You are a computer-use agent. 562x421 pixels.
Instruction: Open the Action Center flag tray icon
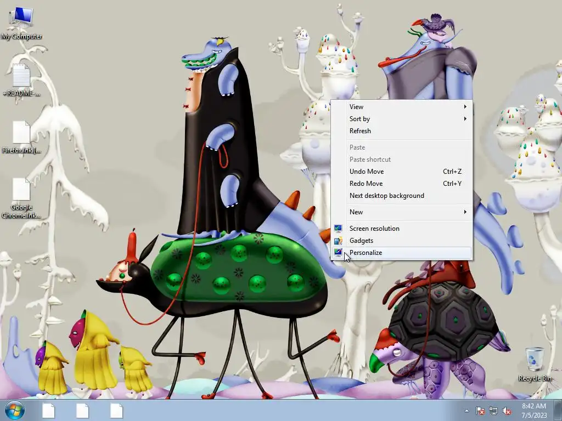(480, 411)
